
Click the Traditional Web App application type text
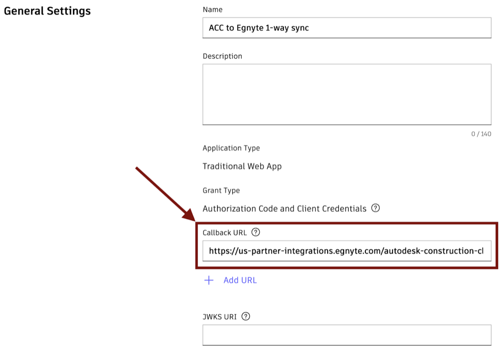click(x=242, y=166)
